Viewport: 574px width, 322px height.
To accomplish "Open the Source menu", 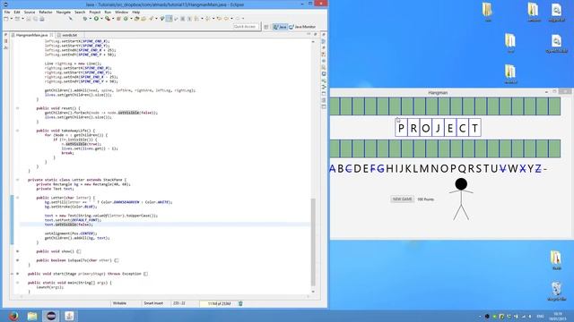I will tap(30, 12).
